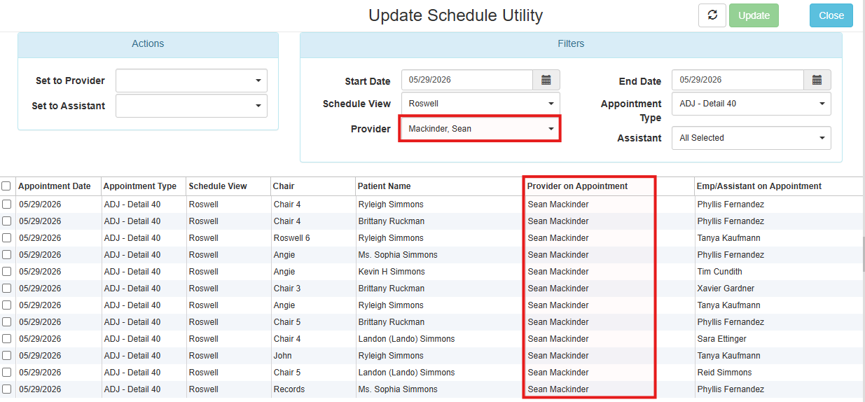Open the Set to Assistant dropdown
Screen dimensions: 865x402
pos(191,106)
